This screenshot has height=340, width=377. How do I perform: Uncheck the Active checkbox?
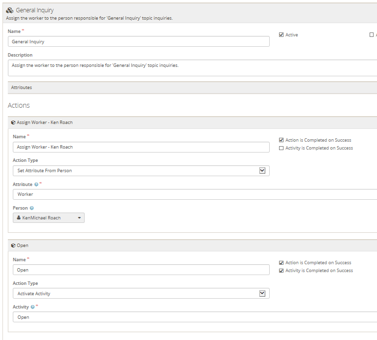coord(281,35)
